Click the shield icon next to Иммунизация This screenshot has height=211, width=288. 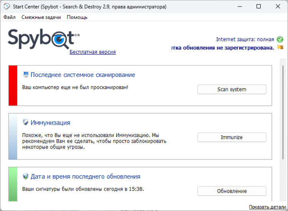click(x=26, y=123)
